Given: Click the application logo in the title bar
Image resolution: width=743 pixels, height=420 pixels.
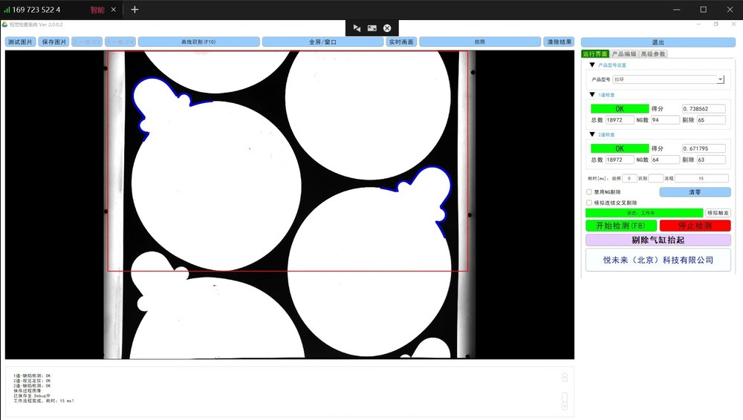Looking at the screenshot, I should click(4, 24).
